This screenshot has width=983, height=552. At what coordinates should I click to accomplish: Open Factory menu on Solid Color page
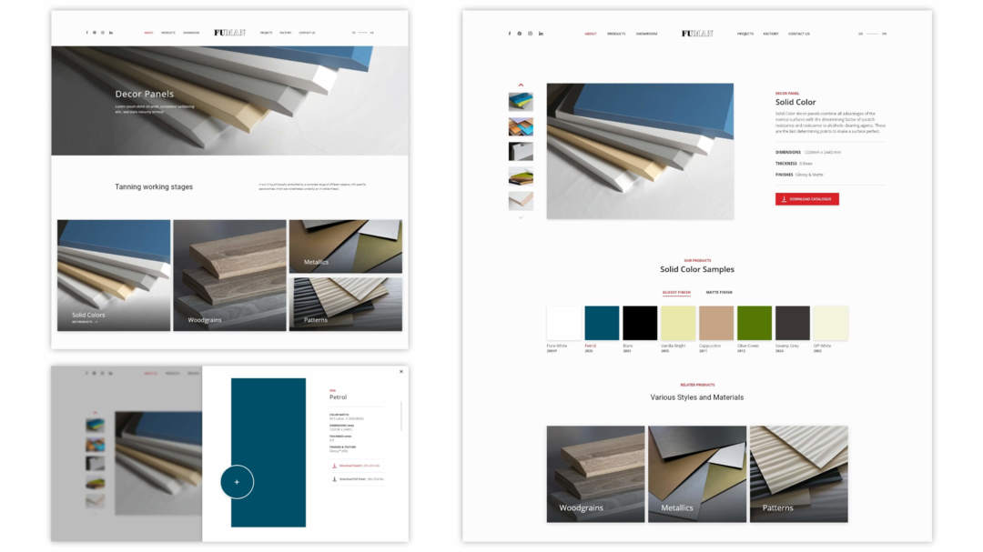(x=771, y=34)
